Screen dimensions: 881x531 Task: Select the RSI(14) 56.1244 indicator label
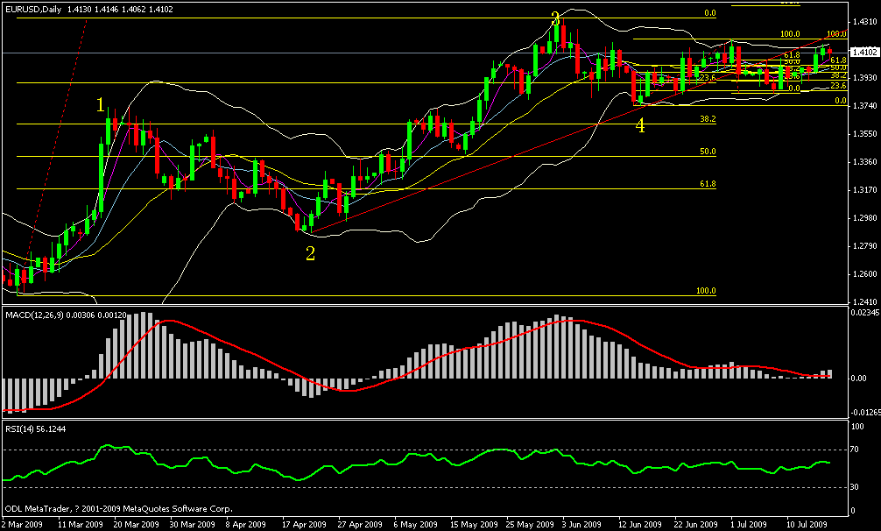tap(35, 428)
